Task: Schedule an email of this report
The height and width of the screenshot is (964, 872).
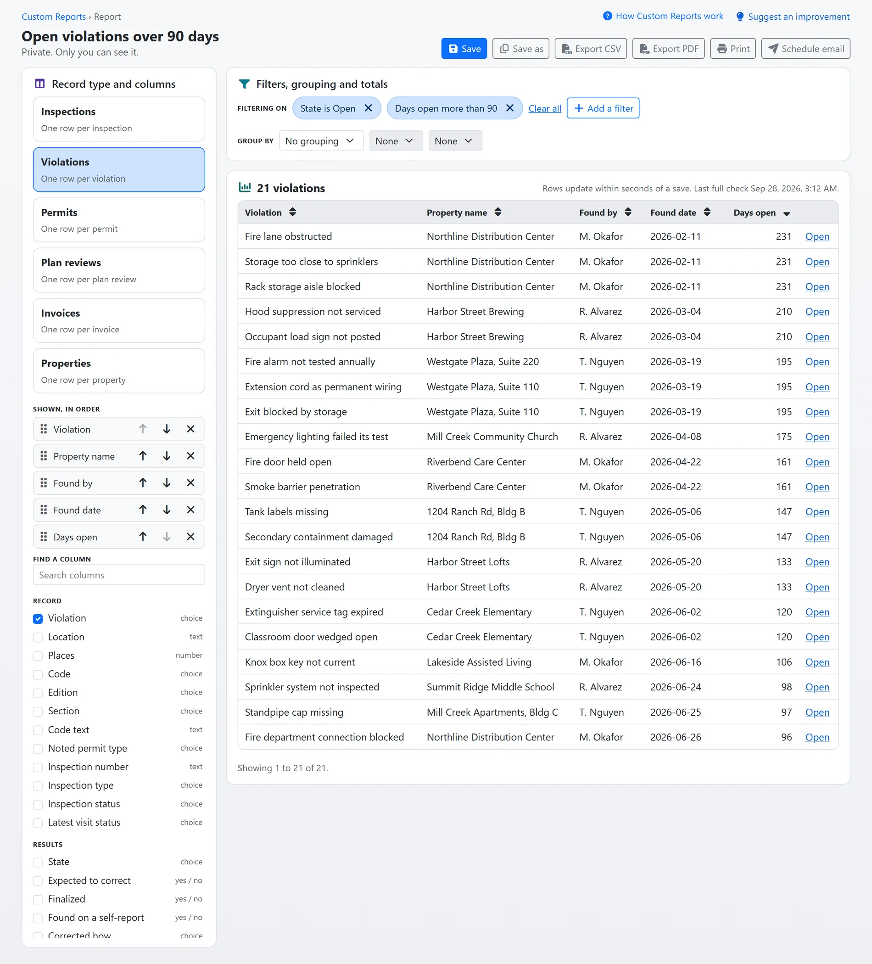Action: [x=805, y=48]
